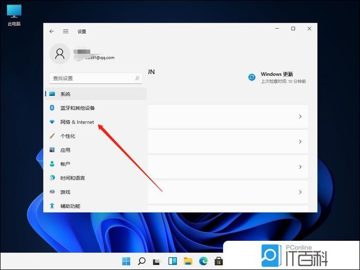360x270 pixels.
Task: Select the 系统 category
Action: point(96,94)
